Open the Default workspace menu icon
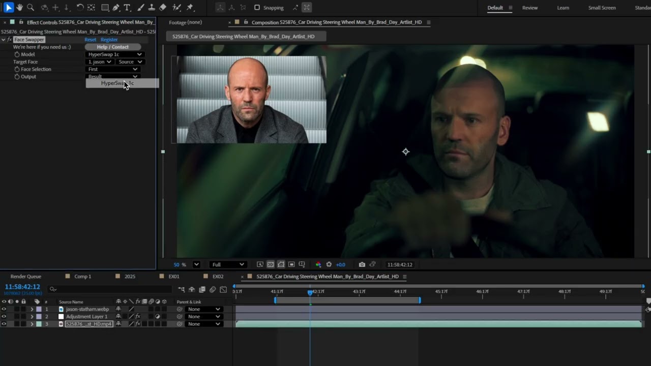The height and width of the screenshot is (366, 651). point(511,8)
